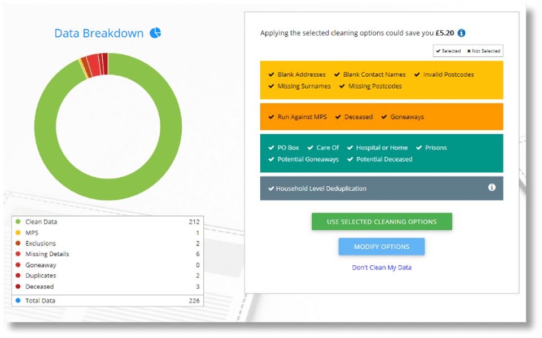Click the Data Breakdown heading
Viewport: 542px width, 338px height.
pos(99,33)
